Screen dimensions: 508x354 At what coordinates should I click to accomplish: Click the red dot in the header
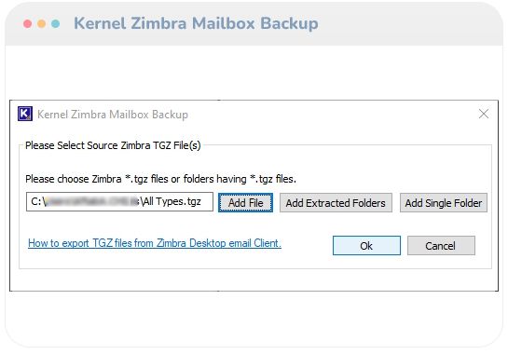(x=28, y=23)
